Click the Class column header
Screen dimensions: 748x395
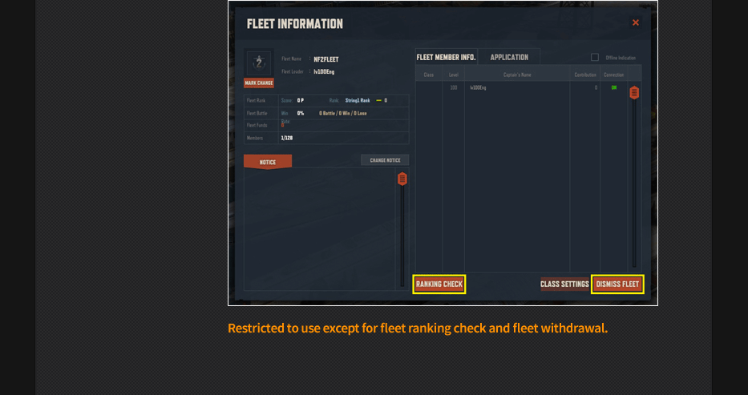pyautogui.click(x=429, y=75)
